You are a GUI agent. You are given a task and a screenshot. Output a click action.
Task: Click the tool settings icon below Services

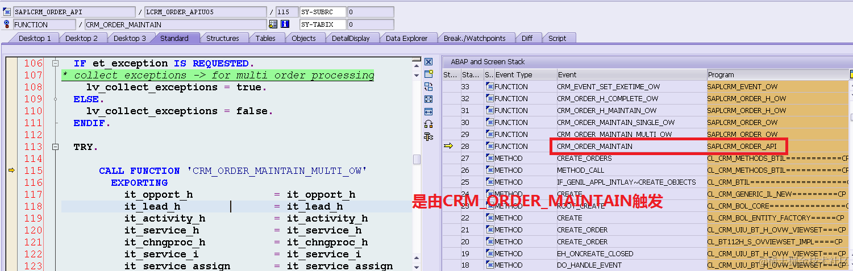(x=428, y=136)
